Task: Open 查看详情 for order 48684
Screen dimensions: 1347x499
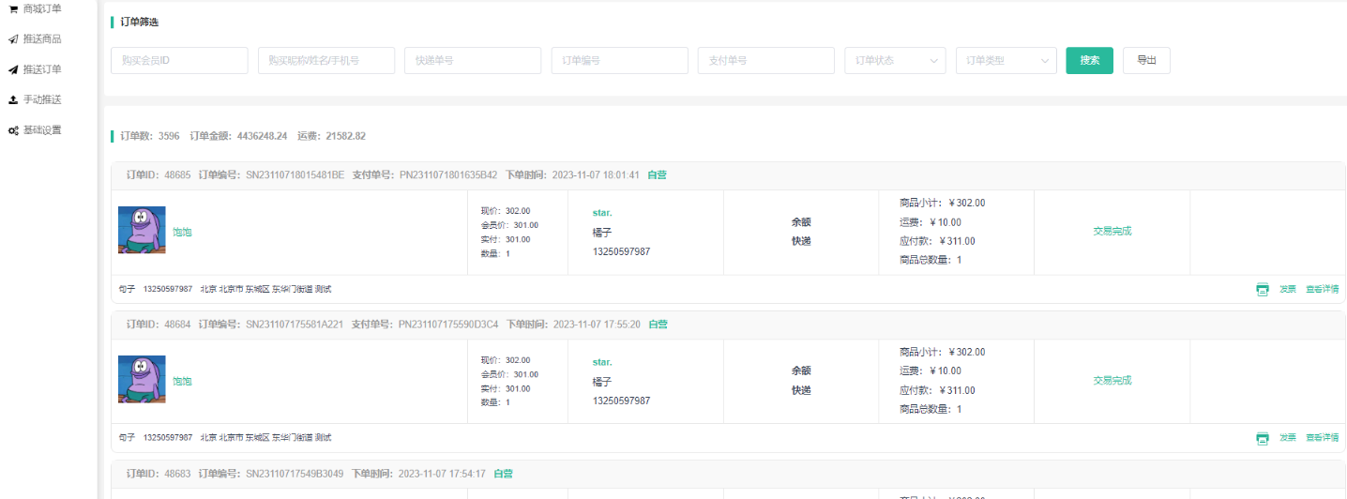Action: tap(1322, 438)
